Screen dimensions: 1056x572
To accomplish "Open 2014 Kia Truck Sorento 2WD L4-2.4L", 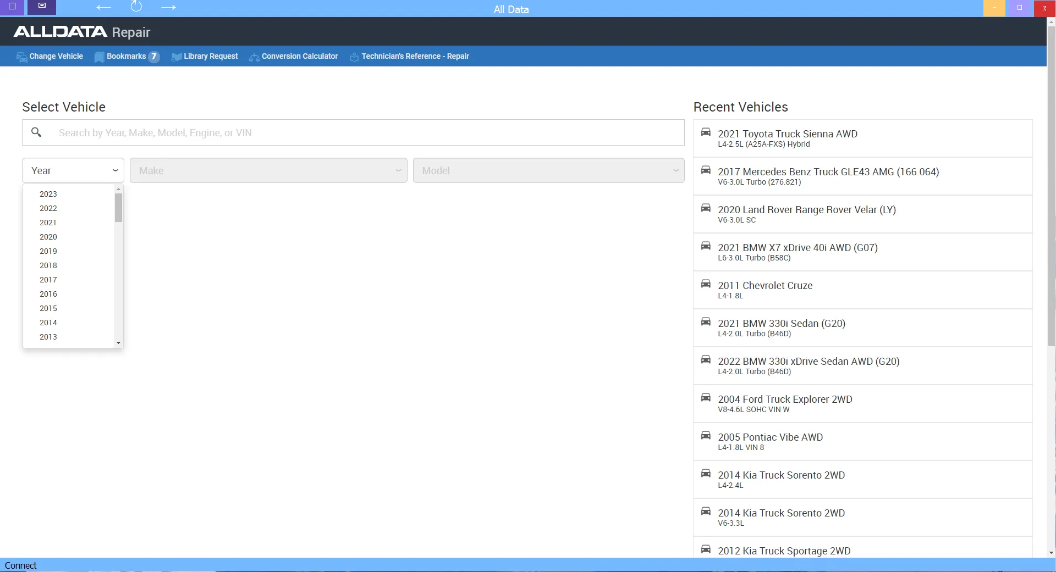I will pos(862,480).
